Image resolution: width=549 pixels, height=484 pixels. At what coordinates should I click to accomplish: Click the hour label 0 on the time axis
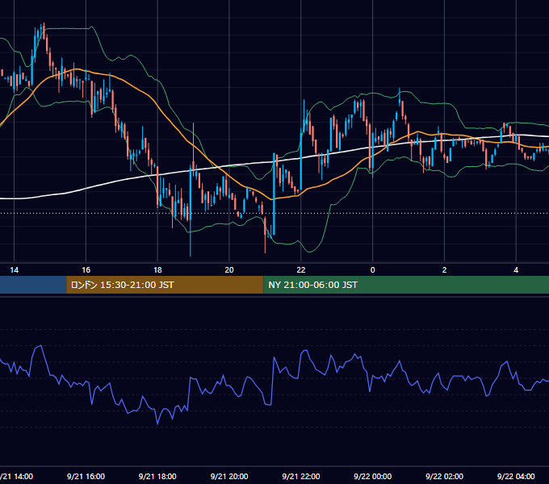pyautogui.click(x=372, y=270)
